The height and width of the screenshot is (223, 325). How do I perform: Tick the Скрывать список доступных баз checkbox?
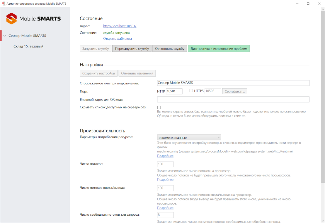coord(159,107)
